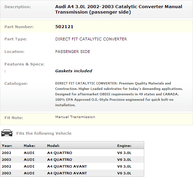Click the Catalogue description paragraph
Viewport: 193px width, 191px height.
pyautogui.click(x=119, y=94)
